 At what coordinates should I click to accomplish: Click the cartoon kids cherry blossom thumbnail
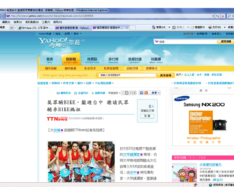tap(184, 173)
